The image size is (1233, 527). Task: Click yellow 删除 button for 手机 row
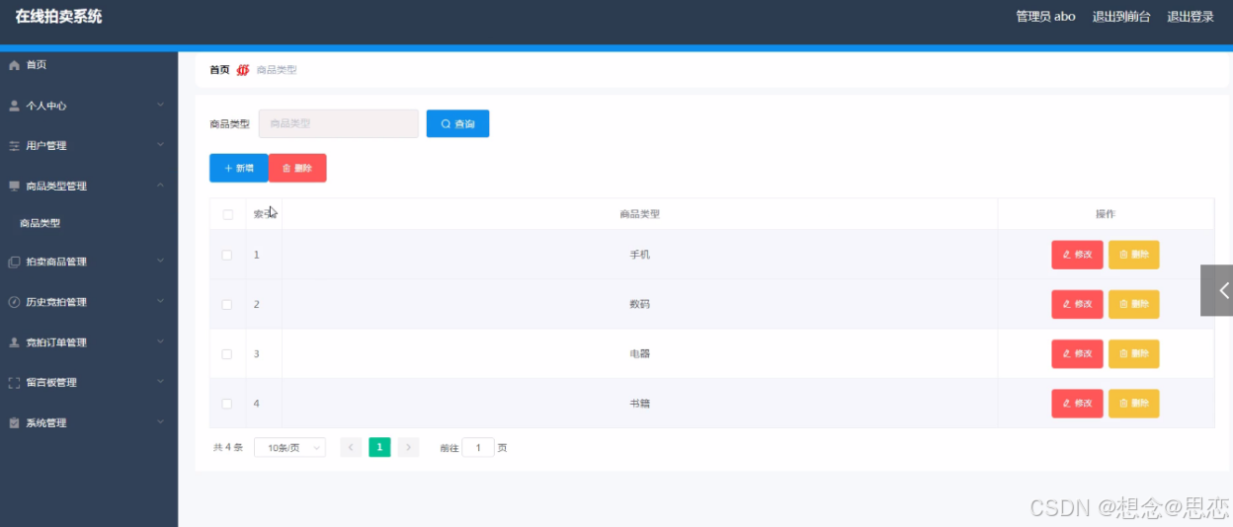coord(1133,255)
